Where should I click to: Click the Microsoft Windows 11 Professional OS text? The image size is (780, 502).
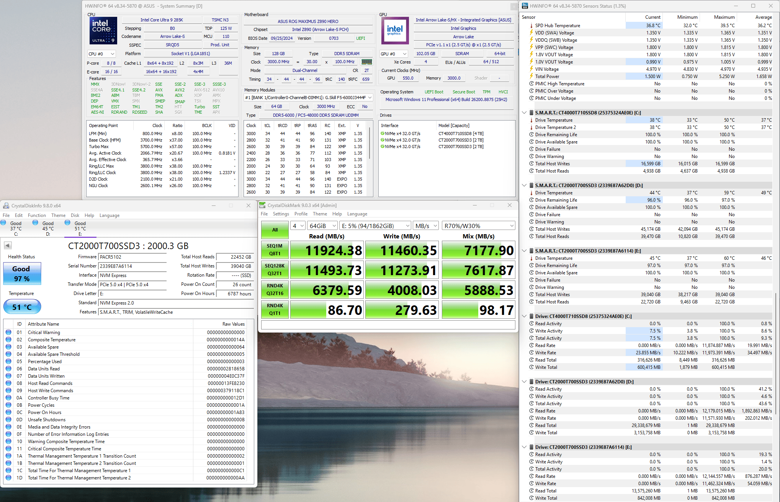click(x=446, y=99)
